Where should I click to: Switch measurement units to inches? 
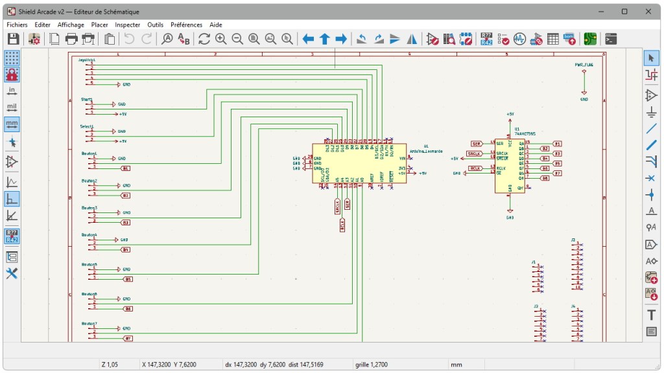tap(11, 91)
